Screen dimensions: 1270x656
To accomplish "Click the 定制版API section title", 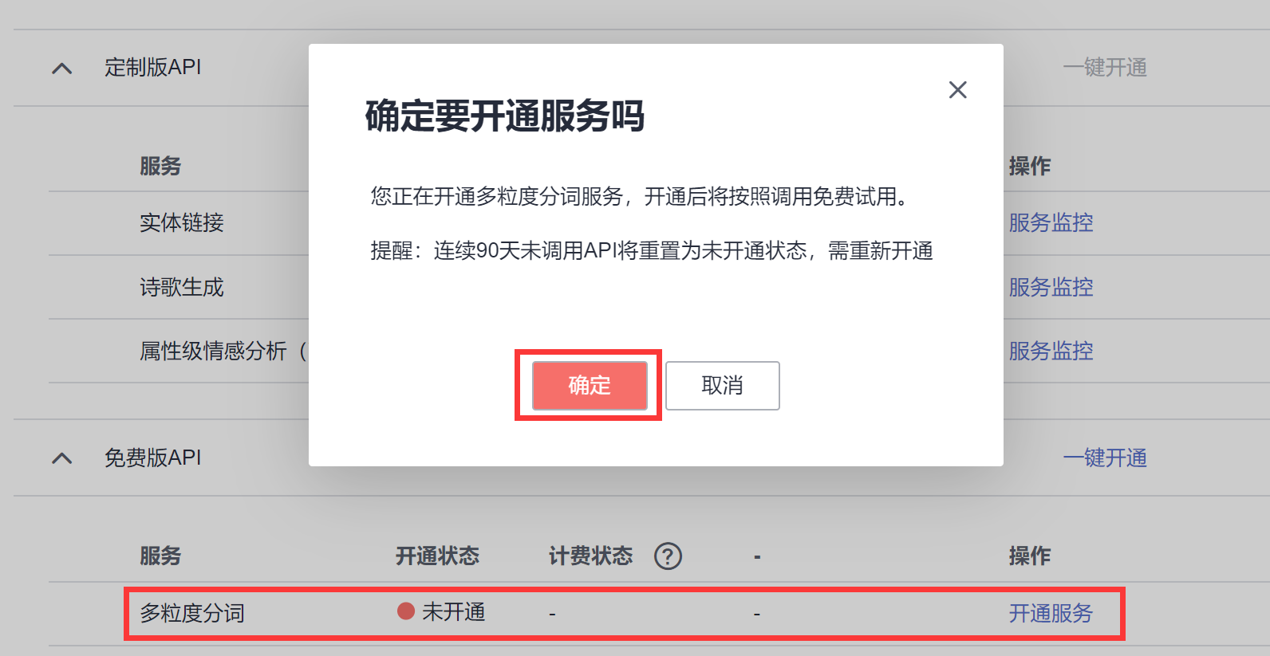I will pos(153,68).
